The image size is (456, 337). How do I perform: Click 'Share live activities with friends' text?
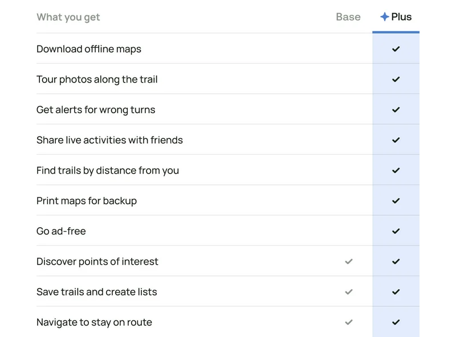[x=109, y=140]
